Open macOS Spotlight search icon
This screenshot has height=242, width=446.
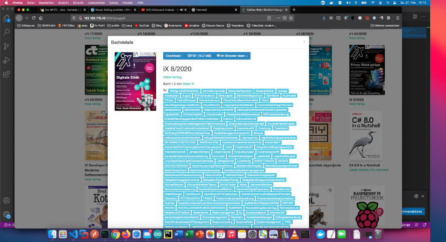pos(387,2)
